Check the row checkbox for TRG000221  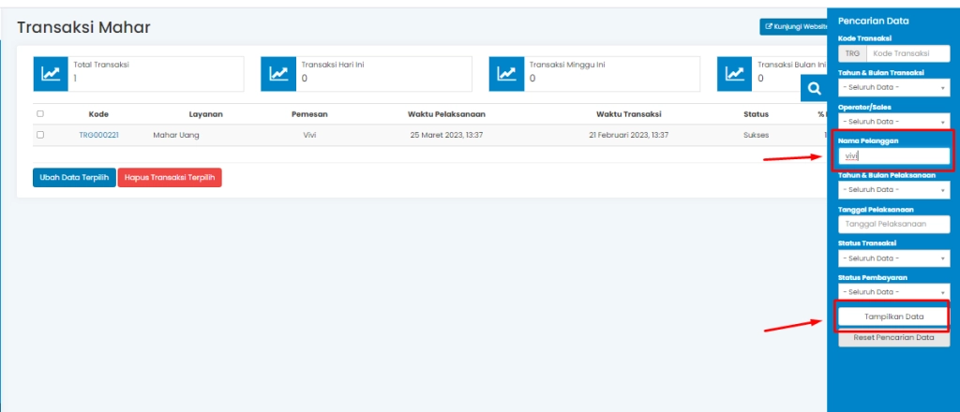point(39,135)
